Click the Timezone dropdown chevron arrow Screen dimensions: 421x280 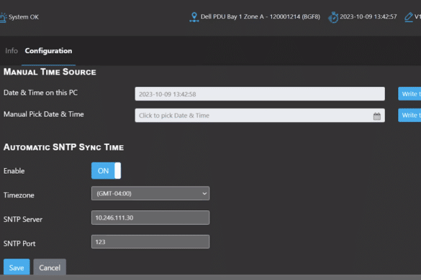coord(204,193)
